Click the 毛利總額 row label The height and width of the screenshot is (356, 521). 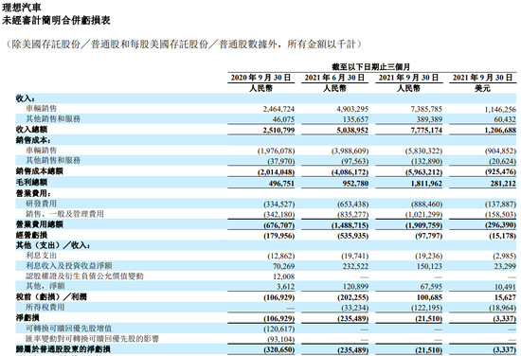(x=31, y=183)
